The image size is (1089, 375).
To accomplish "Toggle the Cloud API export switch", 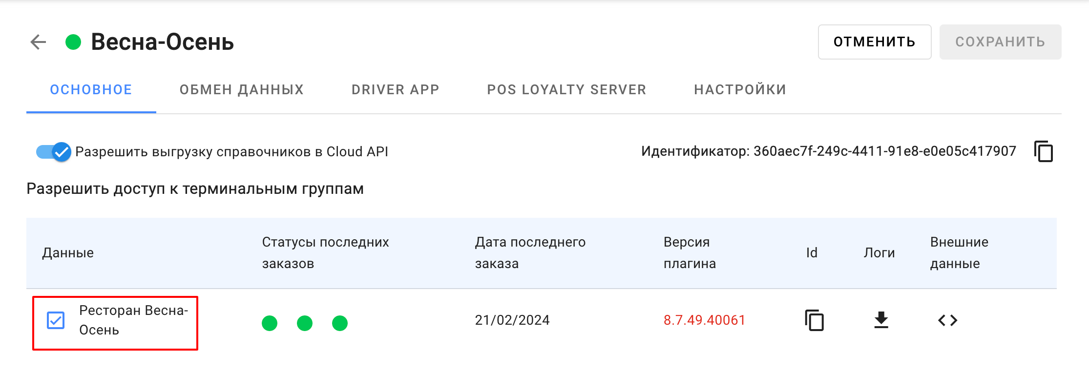I will point(54,152).
